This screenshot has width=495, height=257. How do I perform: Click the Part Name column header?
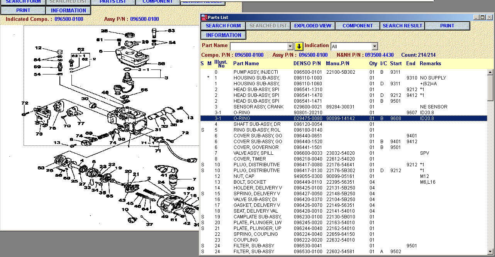[246, 64]
